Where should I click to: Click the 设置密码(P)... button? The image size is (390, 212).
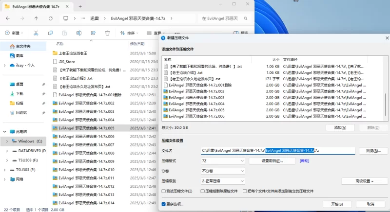coord(272,161)
